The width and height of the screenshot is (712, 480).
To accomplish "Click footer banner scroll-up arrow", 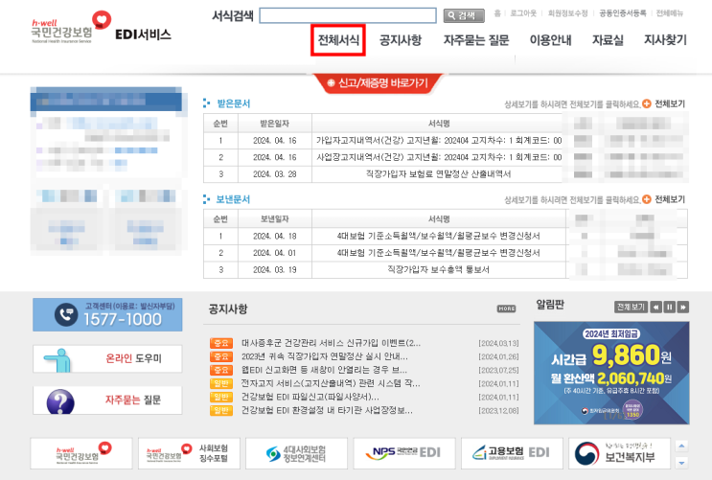I will pyautogui.click(x=681, y=446).
